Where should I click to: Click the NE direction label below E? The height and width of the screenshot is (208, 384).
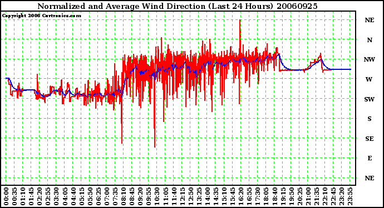coord(370,178)
